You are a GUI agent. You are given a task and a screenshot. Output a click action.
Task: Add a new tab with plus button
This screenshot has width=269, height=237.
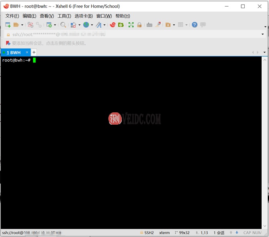click(34, 52)
